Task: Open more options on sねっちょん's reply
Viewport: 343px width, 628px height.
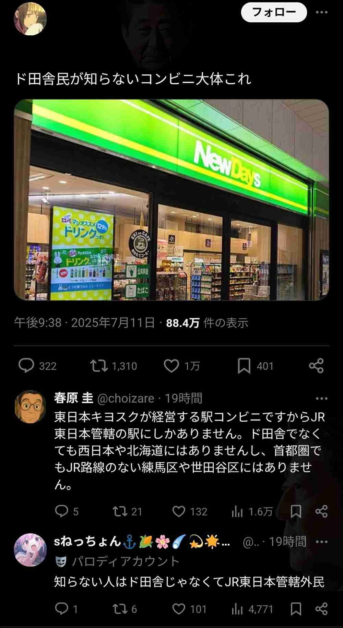Action: point(321,542)
